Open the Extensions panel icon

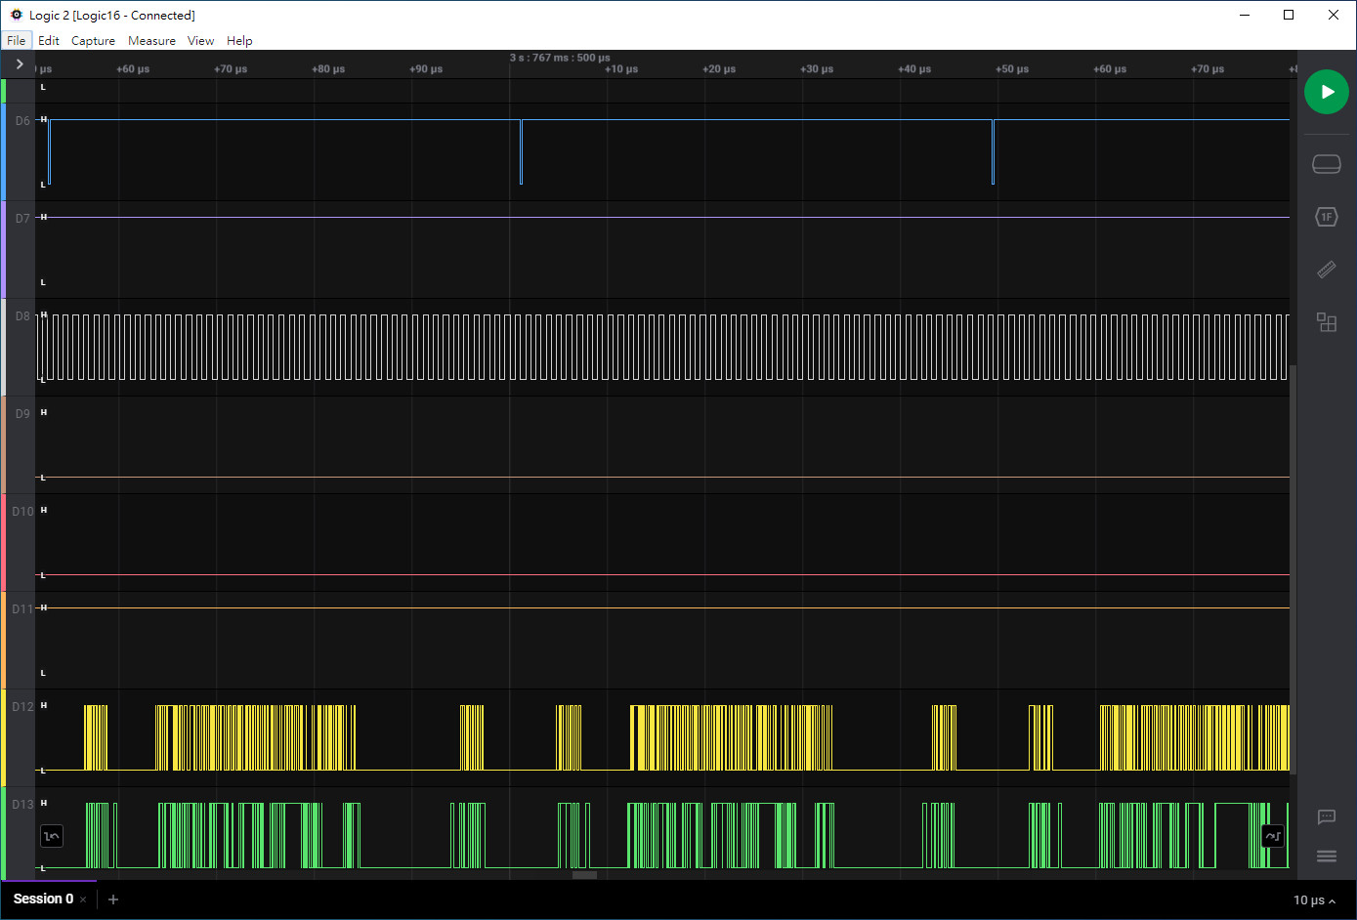click(x=1326, y=322)
